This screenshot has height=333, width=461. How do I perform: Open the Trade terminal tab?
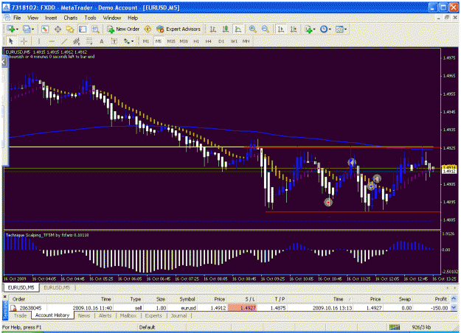(21, 315)
